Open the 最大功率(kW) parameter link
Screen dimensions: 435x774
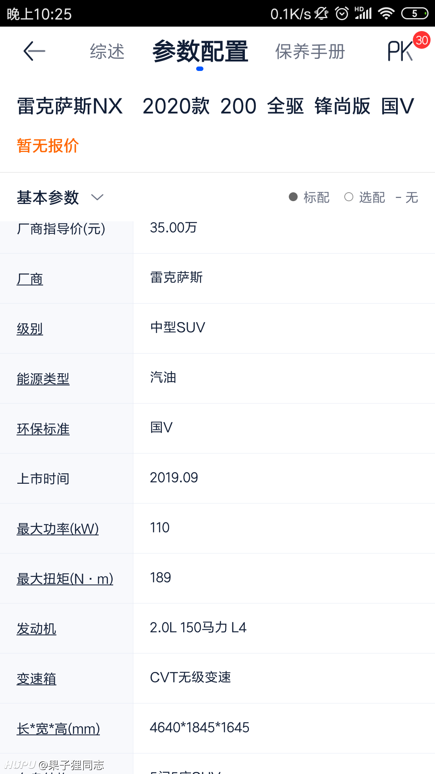(58, 528)
